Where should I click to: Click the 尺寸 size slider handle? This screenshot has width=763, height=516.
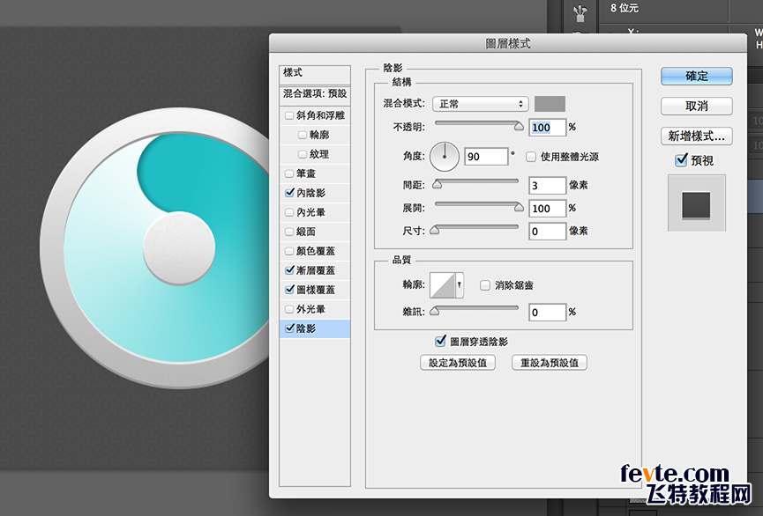(435, 230)
